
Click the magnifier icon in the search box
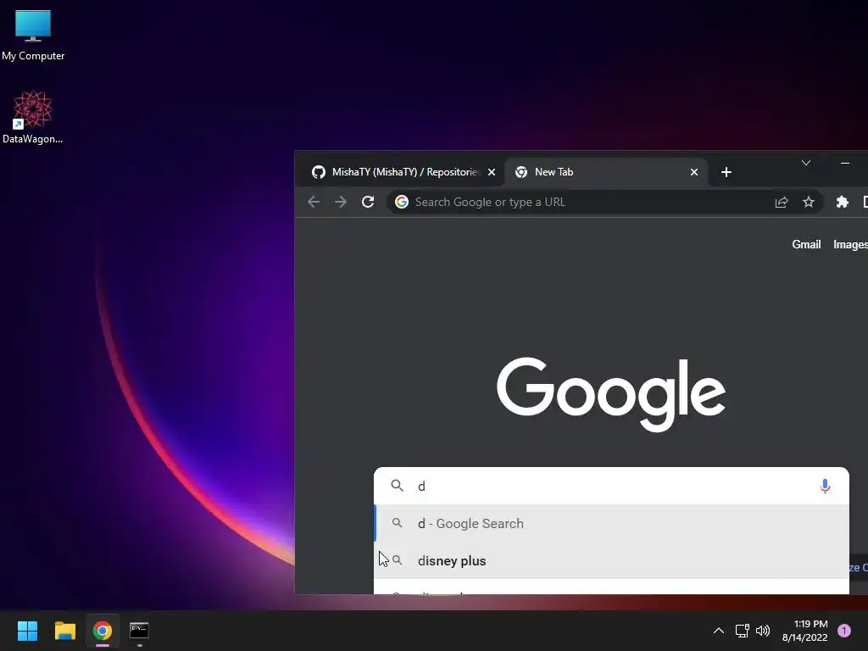pos(397,486)
